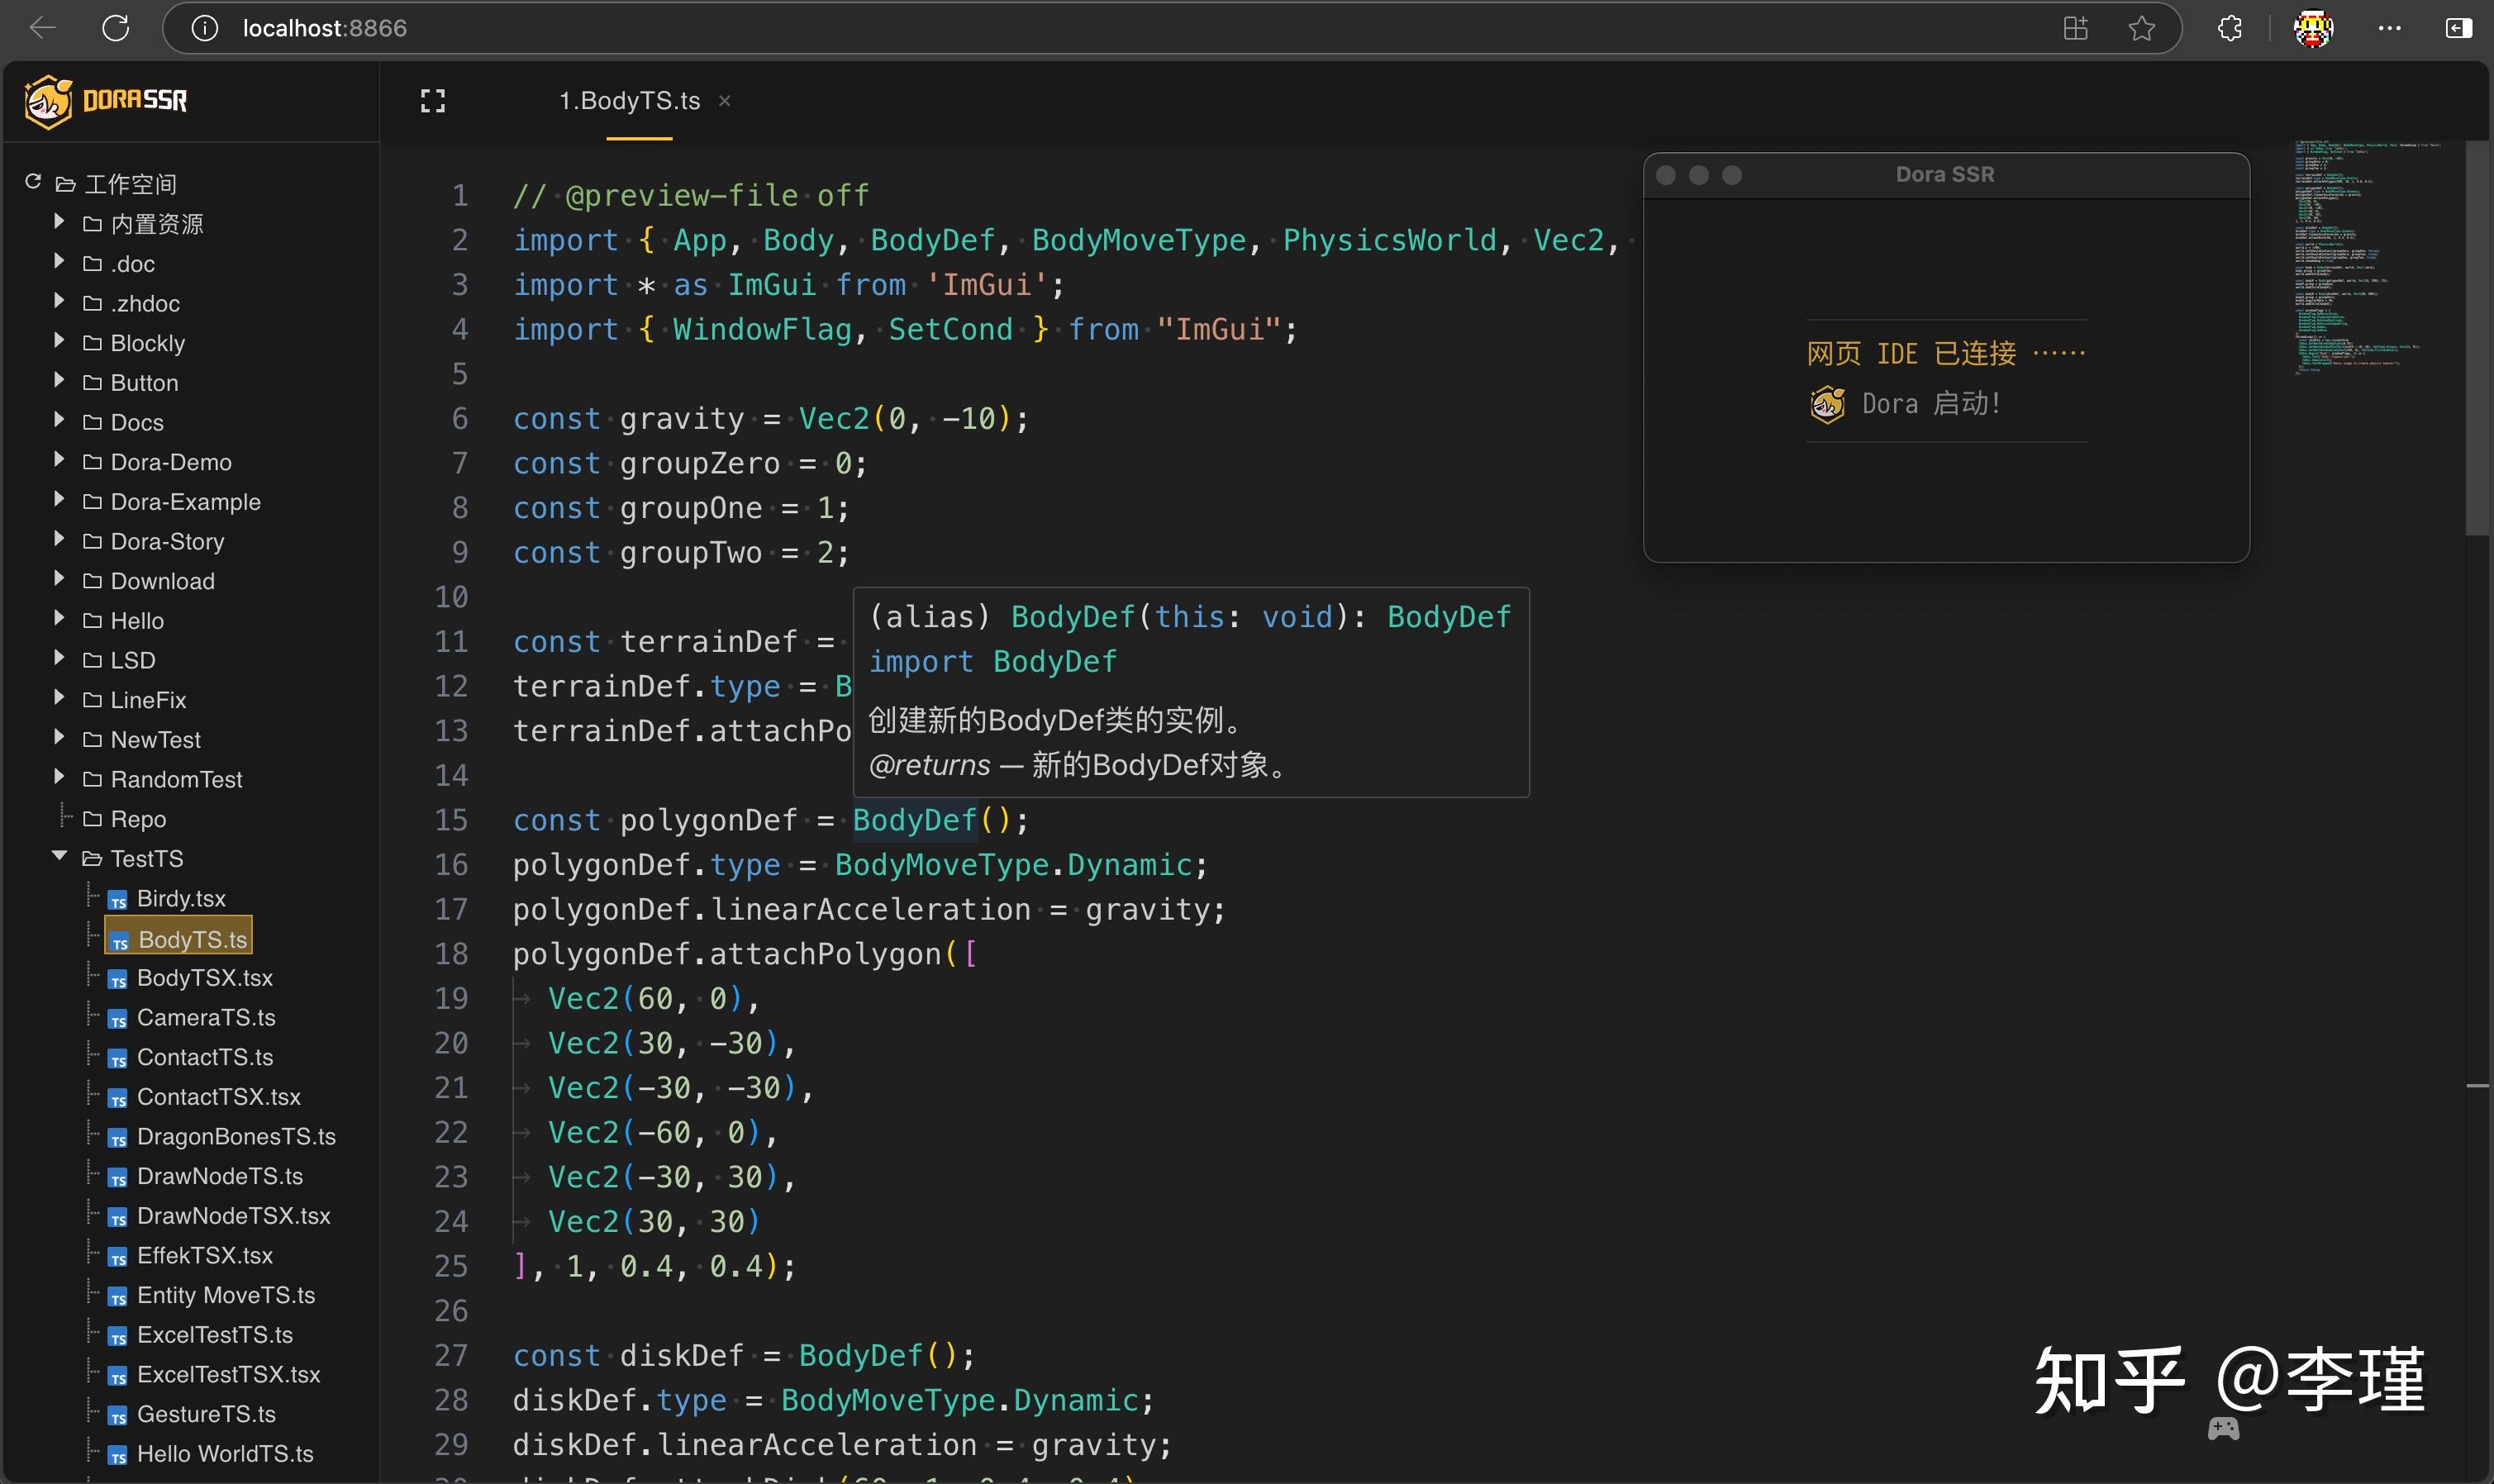
Task: Reload the page with the browser refresh icon
Action: [116, 27]
